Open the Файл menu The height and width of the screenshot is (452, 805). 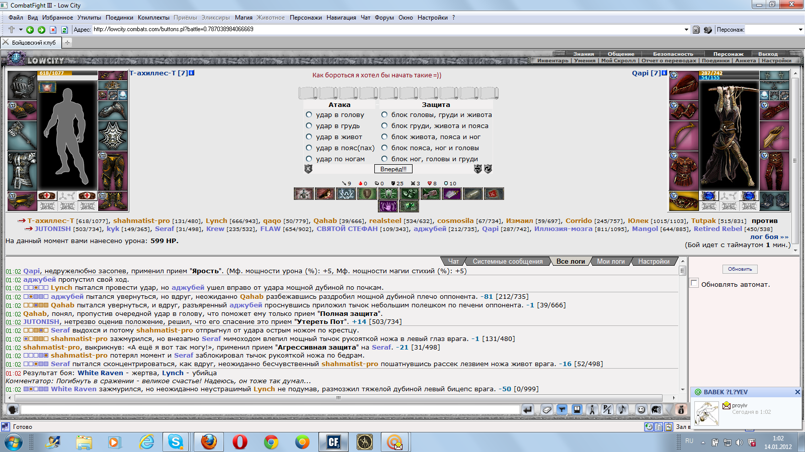16,18
